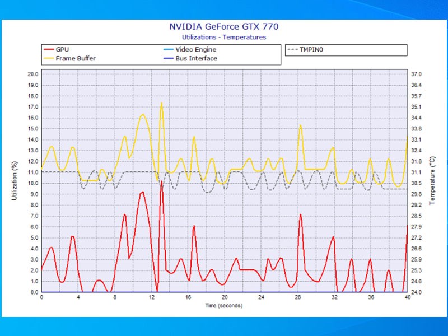This screenshot has width=448, height=336.
Task: Select the Bus Interface legend label
Action: point(196,58)
